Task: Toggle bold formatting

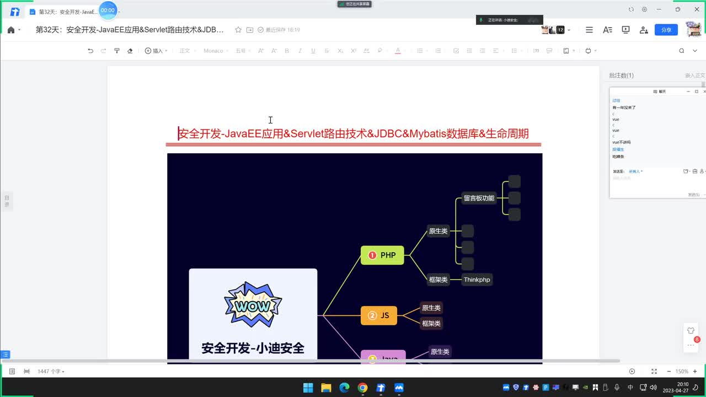Action: (287, 51)
